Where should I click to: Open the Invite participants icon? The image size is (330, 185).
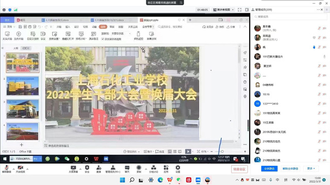point(98,169)
